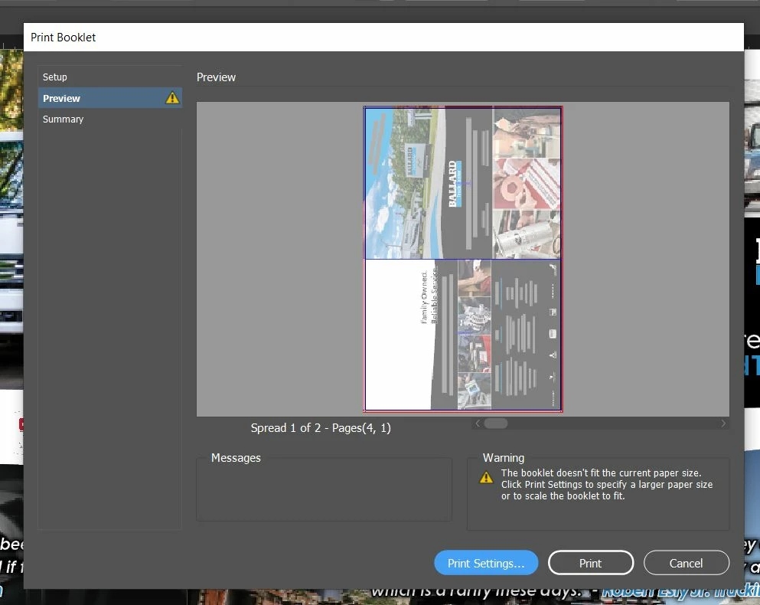This screenshot has height=605, width=760.
Task: Click the spread navigation slider thumb
Action: coord(496,423)
